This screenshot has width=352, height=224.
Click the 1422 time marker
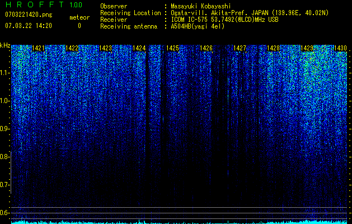[x=72, y=48]
